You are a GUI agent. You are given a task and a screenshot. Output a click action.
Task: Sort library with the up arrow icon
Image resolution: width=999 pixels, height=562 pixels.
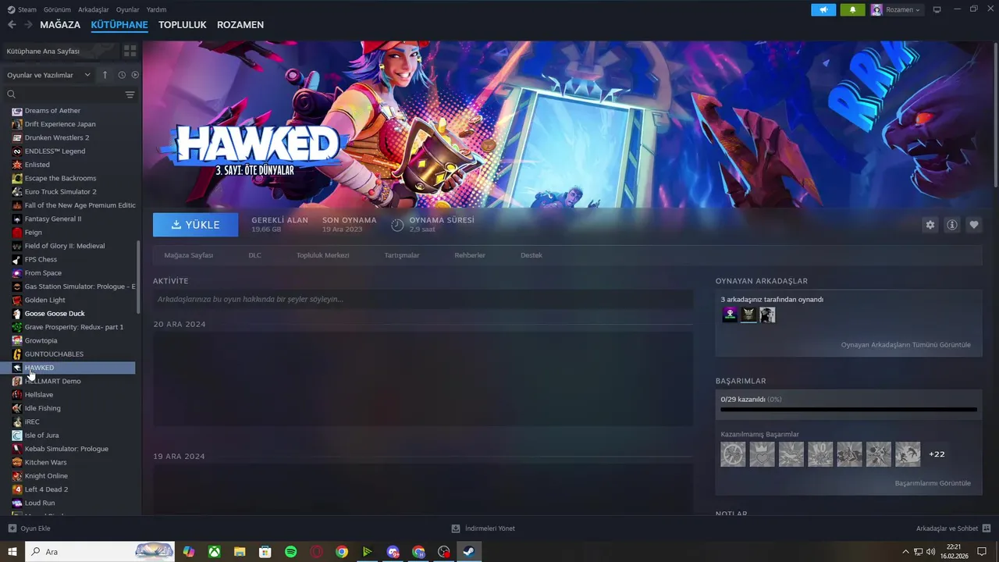(105, 75)
